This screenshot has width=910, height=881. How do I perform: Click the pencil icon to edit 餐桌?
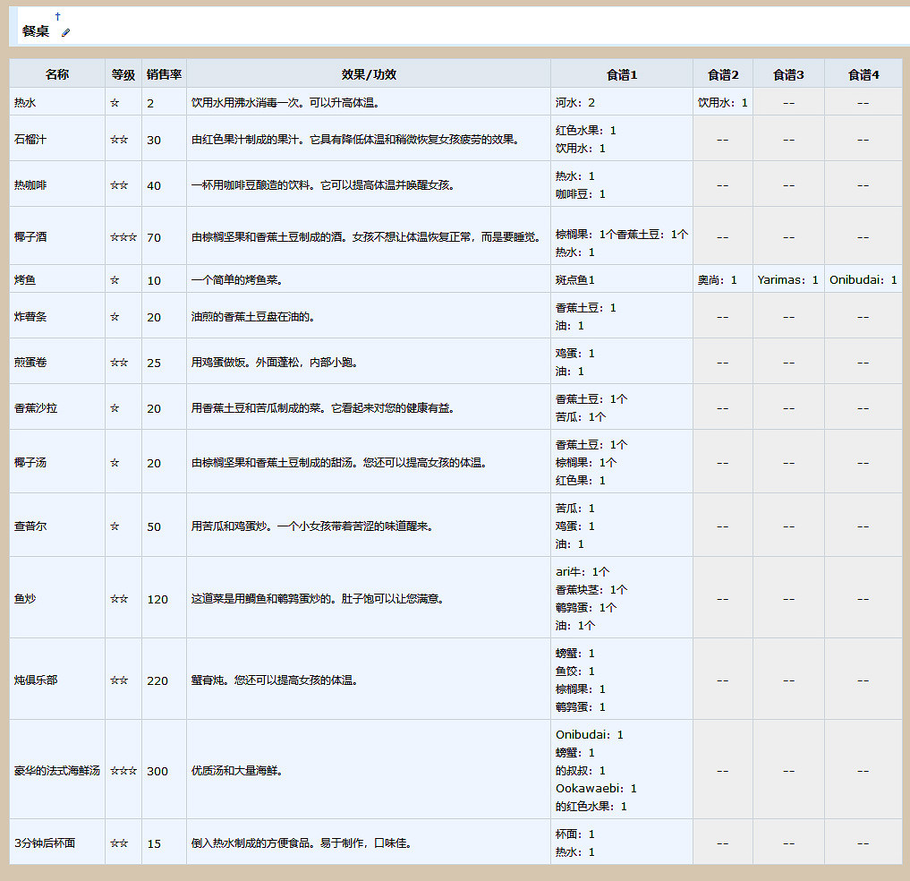pyautogui.click(x=64, y=30)
